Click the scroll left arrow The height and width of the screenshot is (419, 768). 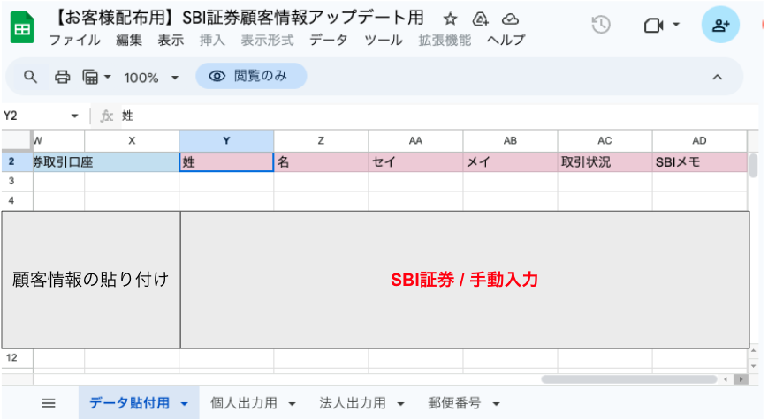726,379
